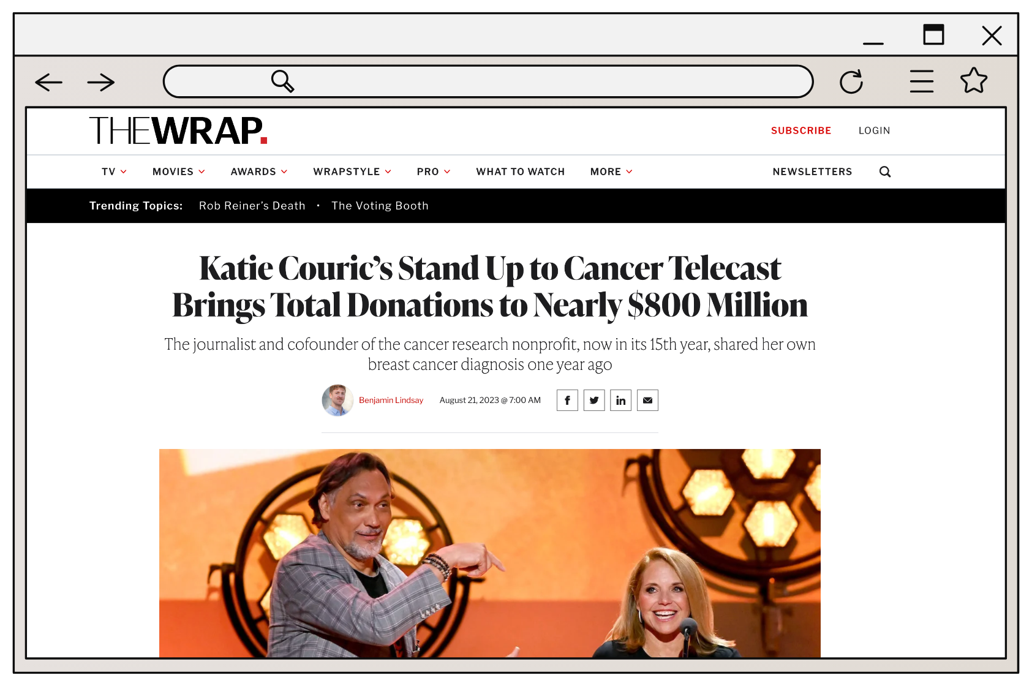Open the site search magnifier icon
This screenshot has height=686, width=1032.
pyautogui.click(x=884, y=171)
